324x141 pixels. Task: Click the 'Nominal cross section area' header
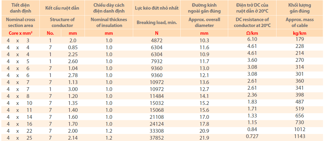coord(20,22)
